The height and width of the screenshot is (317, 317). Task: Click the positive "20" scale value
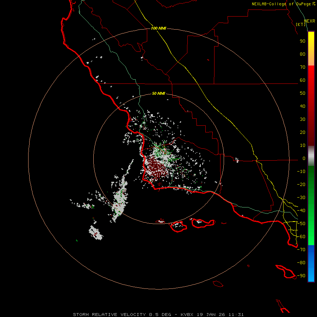click(303, 132)
